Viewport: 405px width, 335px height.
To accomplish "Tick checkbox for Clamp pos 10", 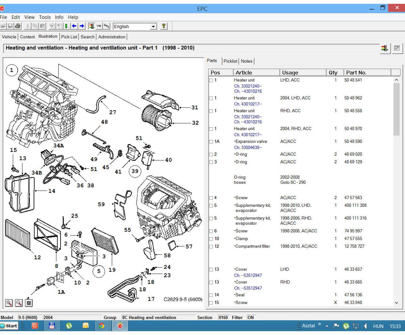I will (211, 239).
